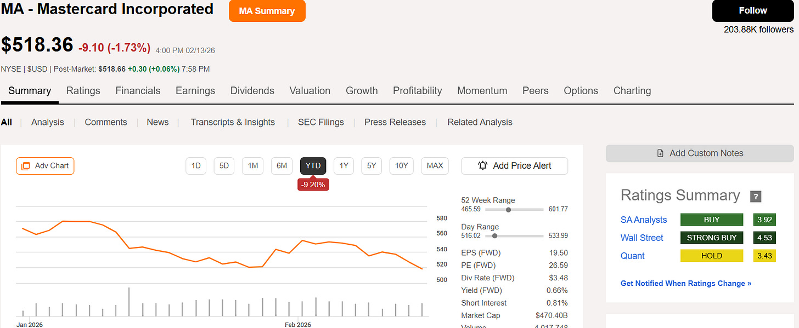
Task: Select the YTD chart range
Action: [313, 166]
